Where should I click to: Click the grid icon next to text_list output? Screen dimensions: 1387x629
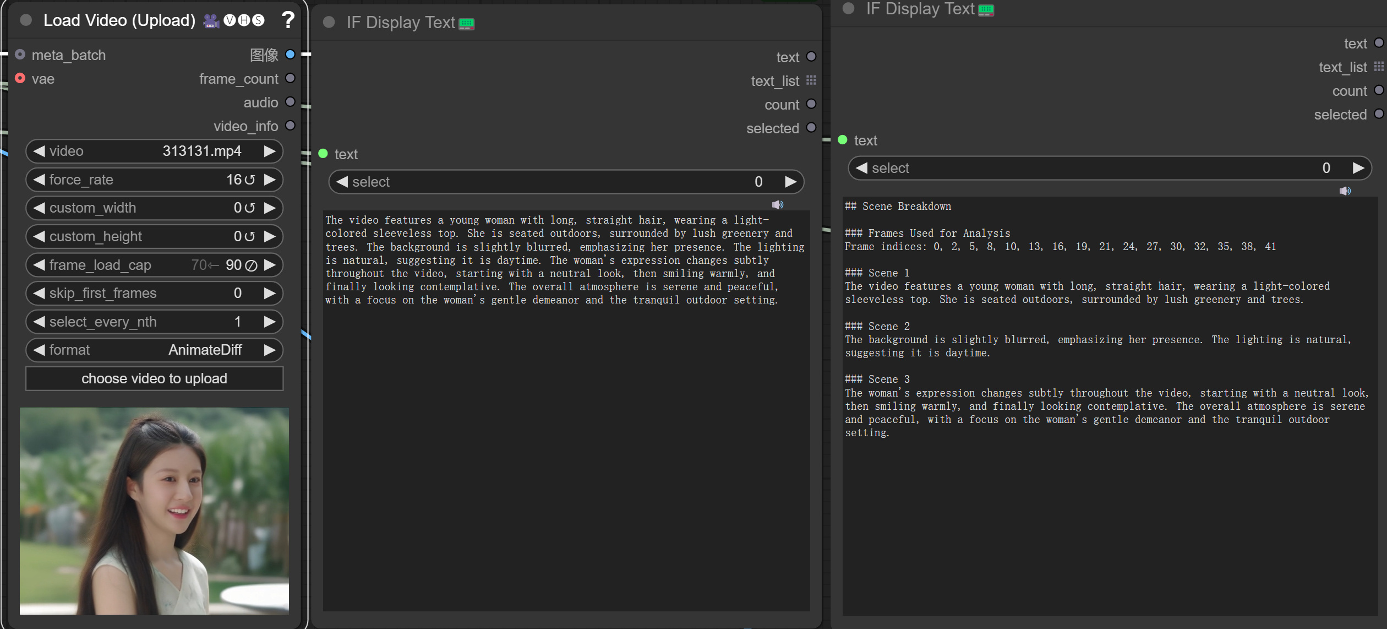click(812, 80)
